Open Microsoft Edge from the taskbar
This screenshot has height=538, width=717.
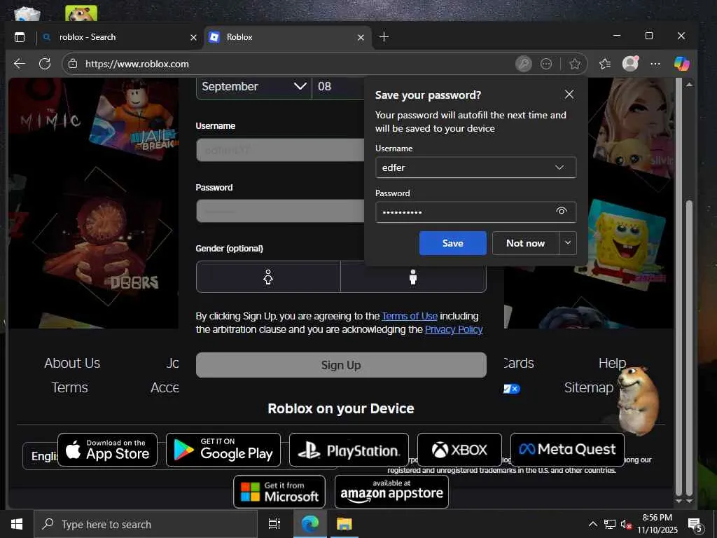tap(310, 524)
